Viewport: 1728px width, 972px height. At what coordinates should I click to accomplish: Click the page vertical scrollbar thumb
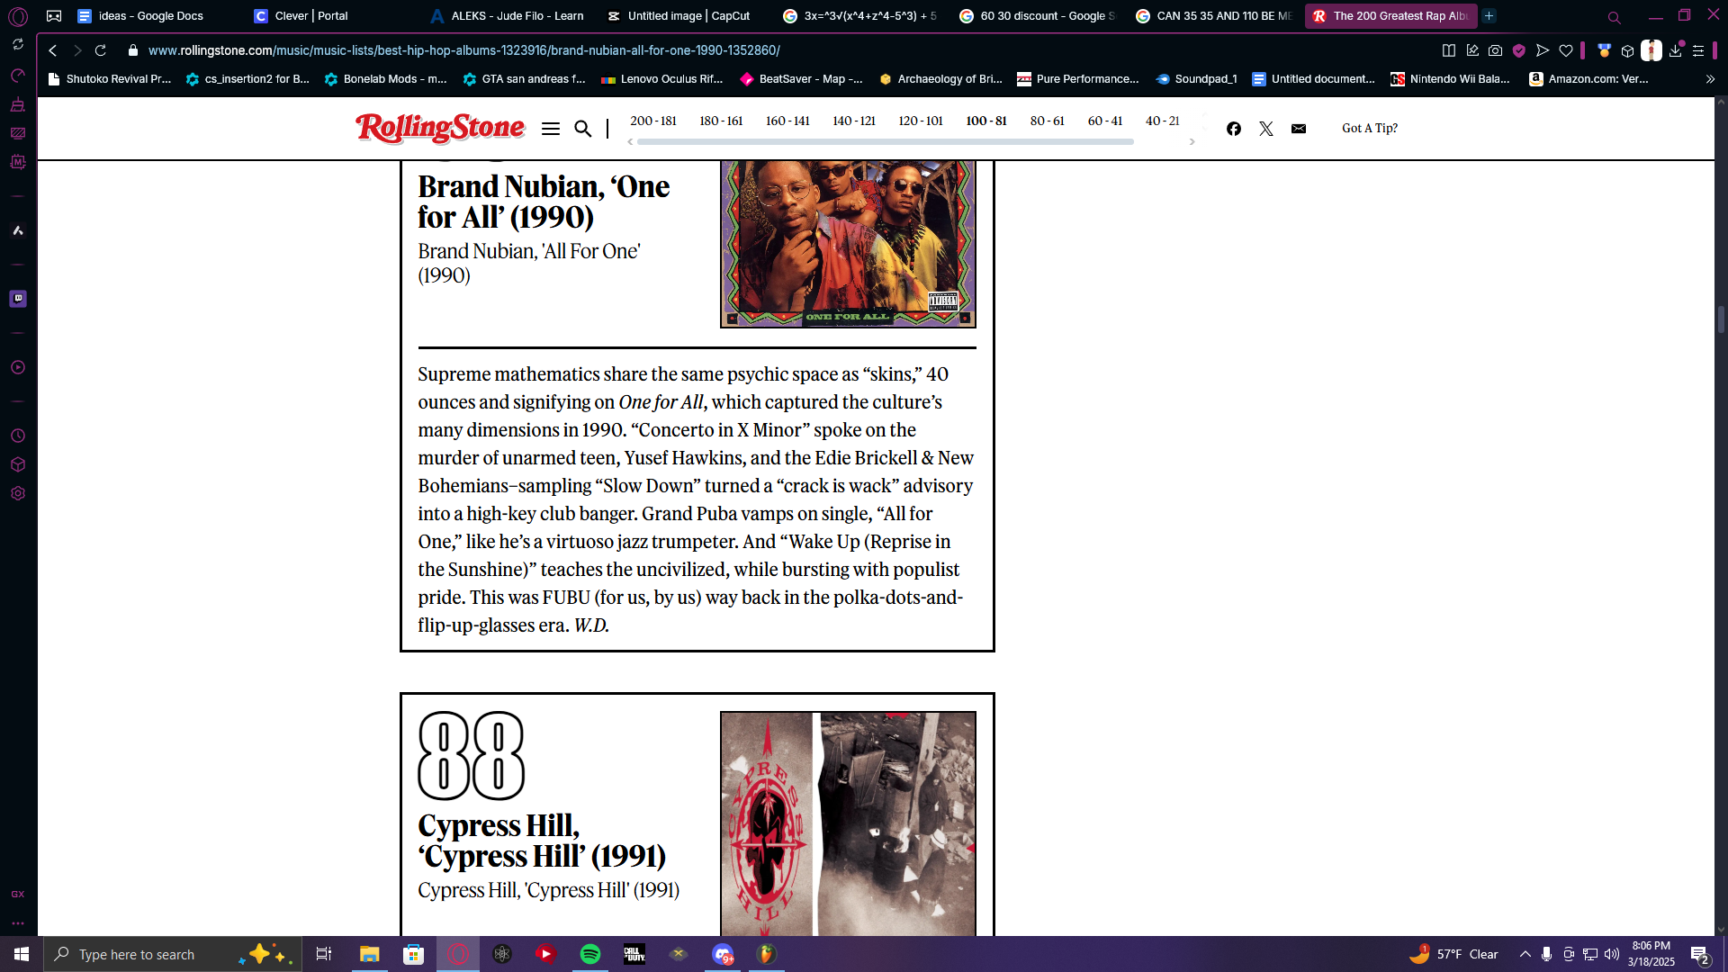point(1721,319)
